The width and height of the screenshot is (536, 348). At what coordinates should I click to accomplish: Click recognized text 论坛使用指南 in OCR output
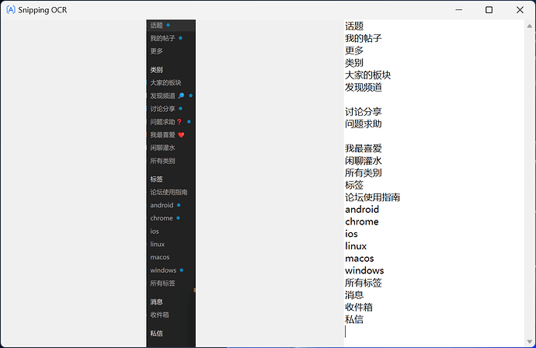click(373, 197)
